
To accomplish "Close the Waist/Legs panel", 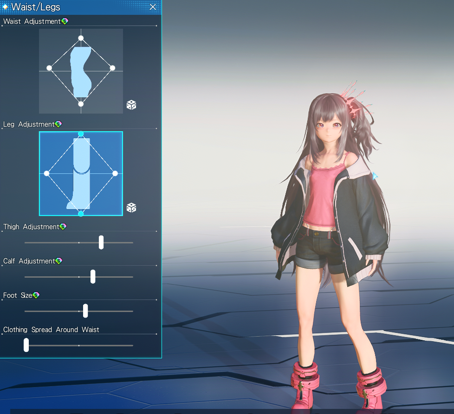I will pyautogui.click(x=153, y=7).
